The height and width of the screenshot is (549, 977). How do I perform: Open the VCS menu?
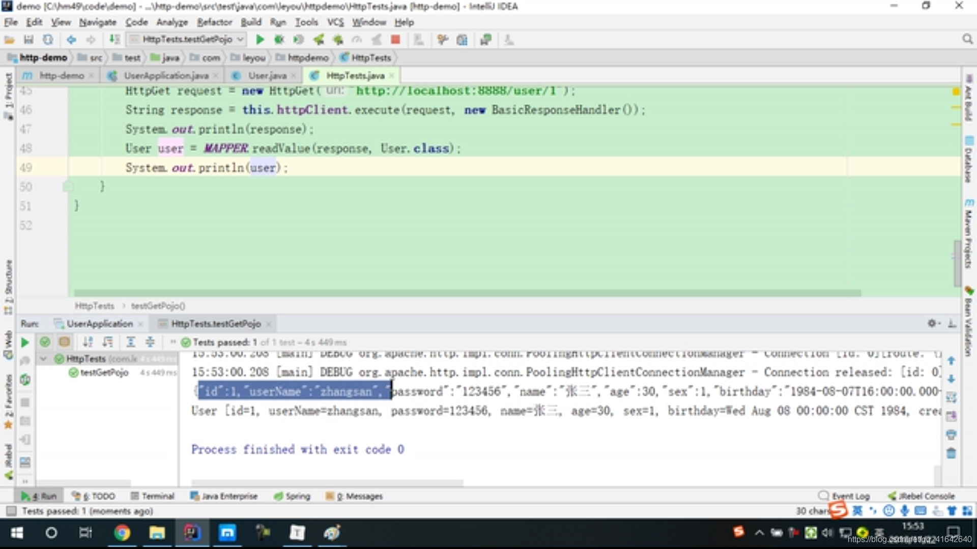[335, 22]
